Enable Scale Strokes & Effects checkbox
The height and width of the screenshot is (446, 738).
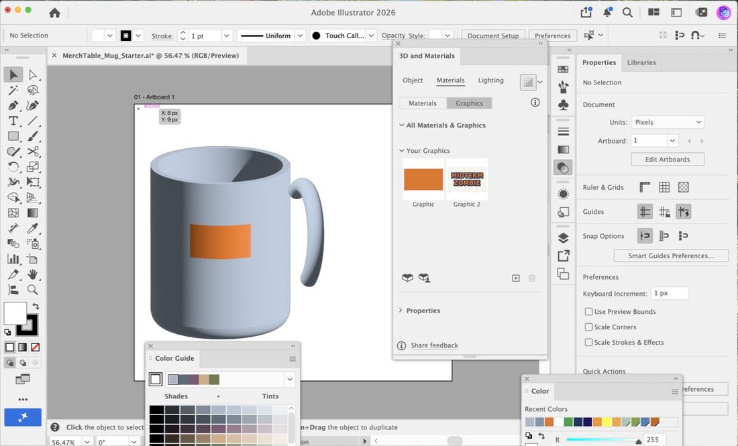588,342
